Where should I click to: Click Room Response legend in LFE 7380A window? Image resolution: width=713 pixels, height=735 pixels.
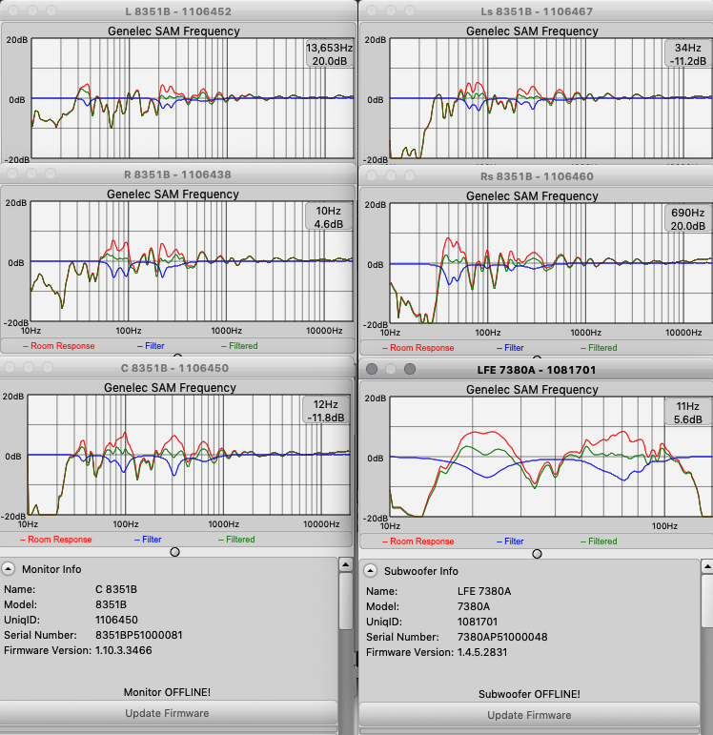click(x=418, y=541)
